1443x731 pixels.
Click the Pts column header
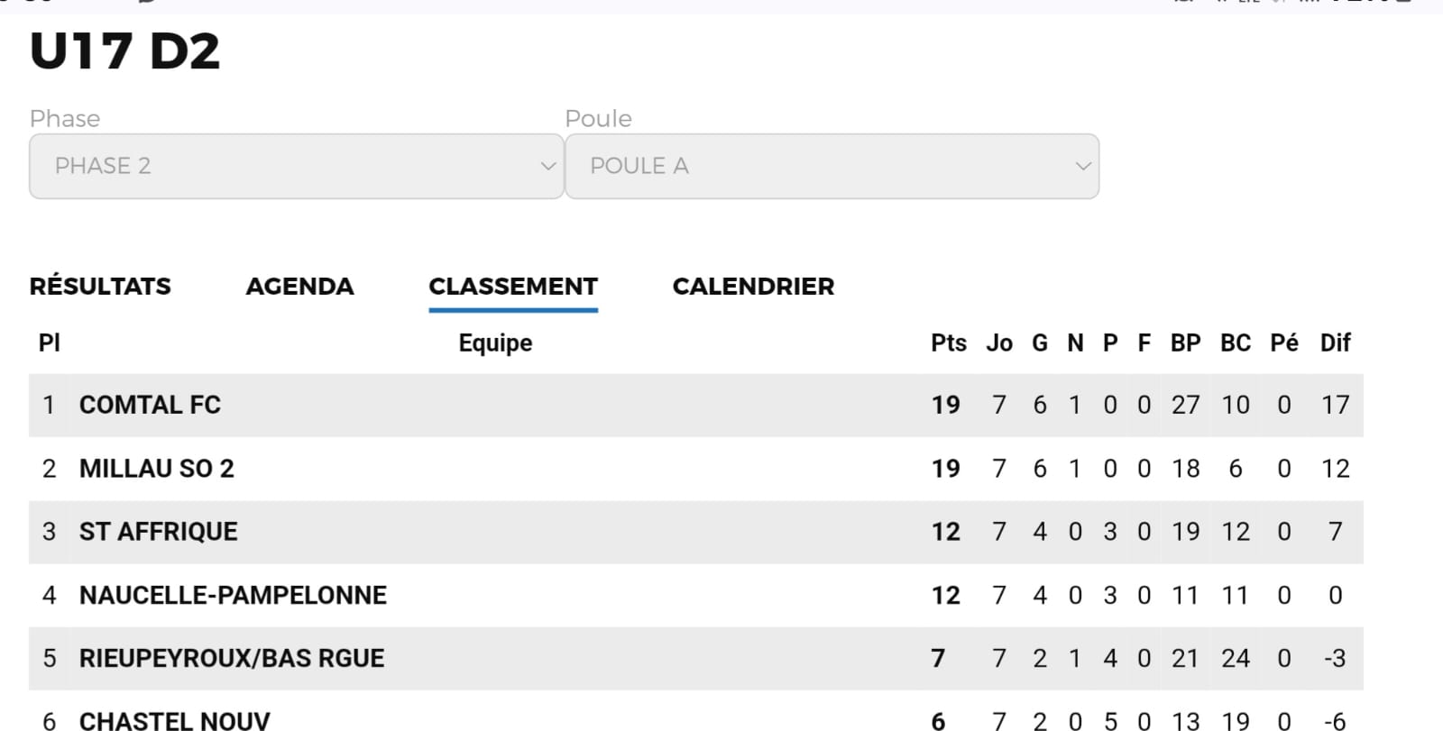948,343
